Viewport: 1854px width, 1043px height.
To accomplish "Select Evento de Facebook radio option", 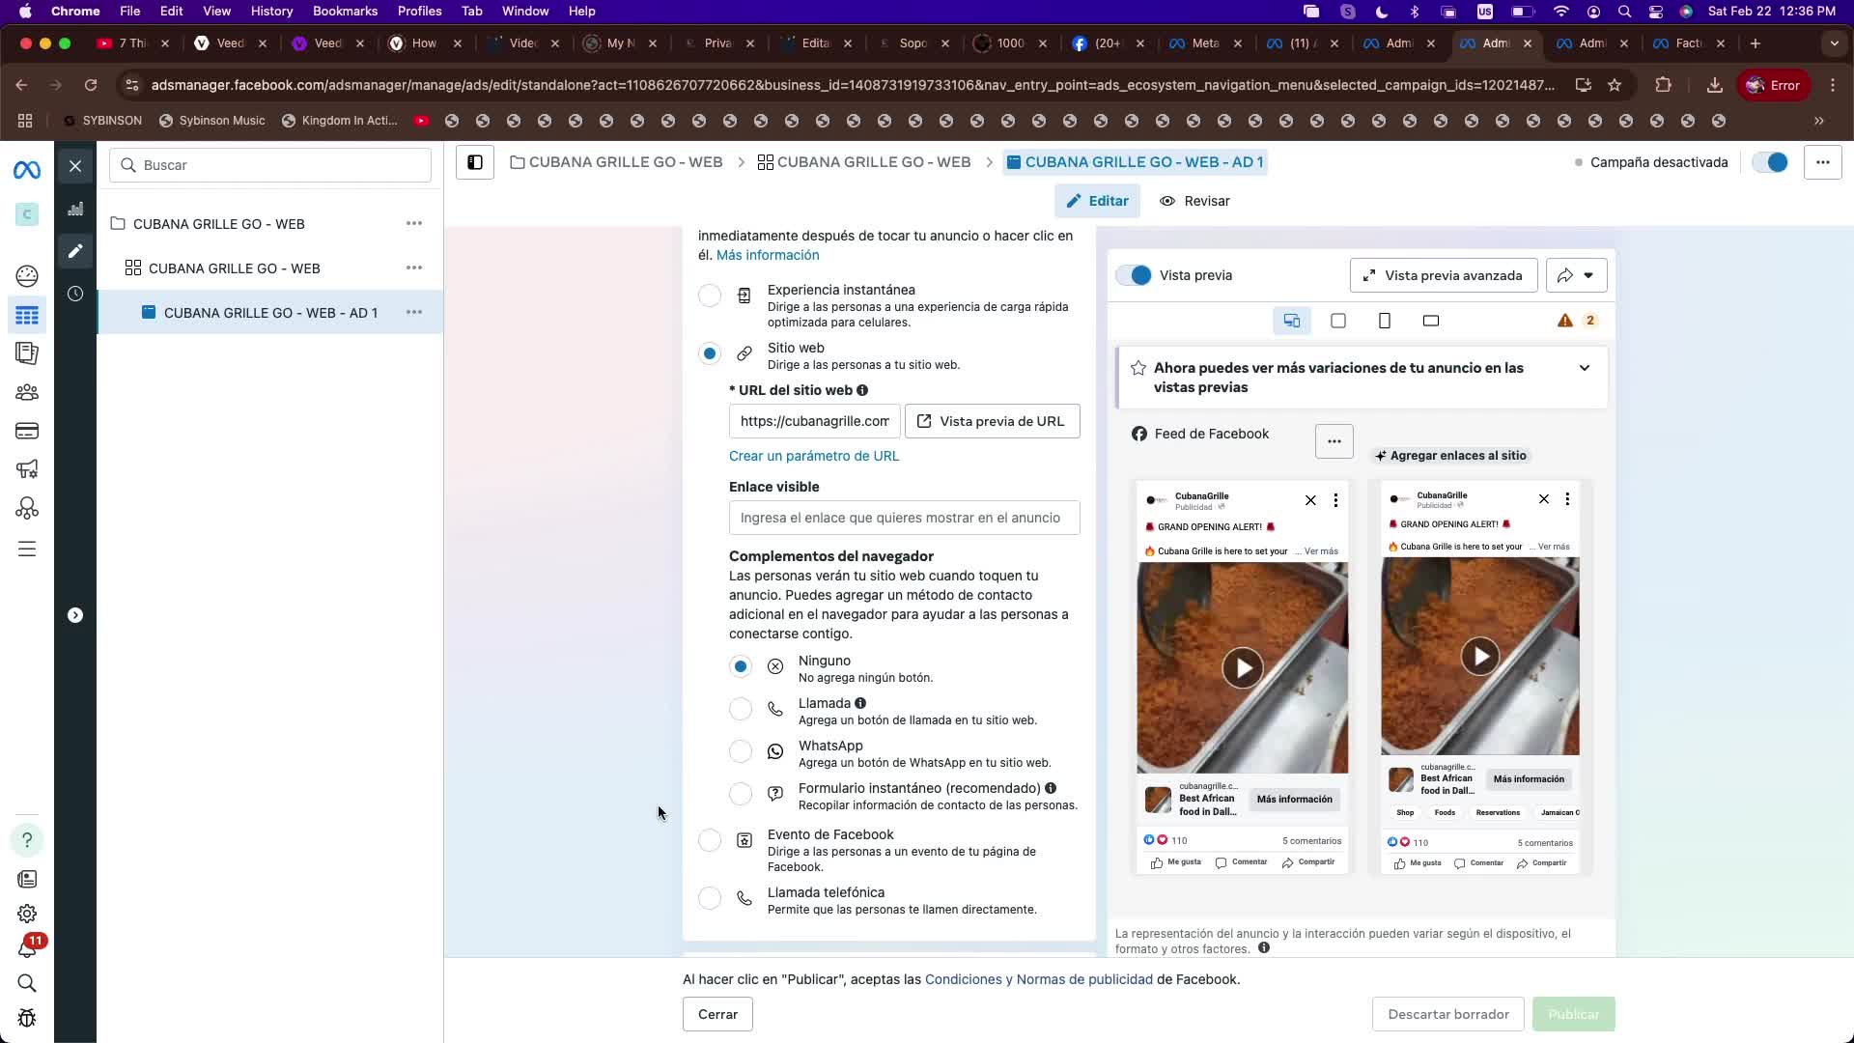I will [x=710, y=840].
